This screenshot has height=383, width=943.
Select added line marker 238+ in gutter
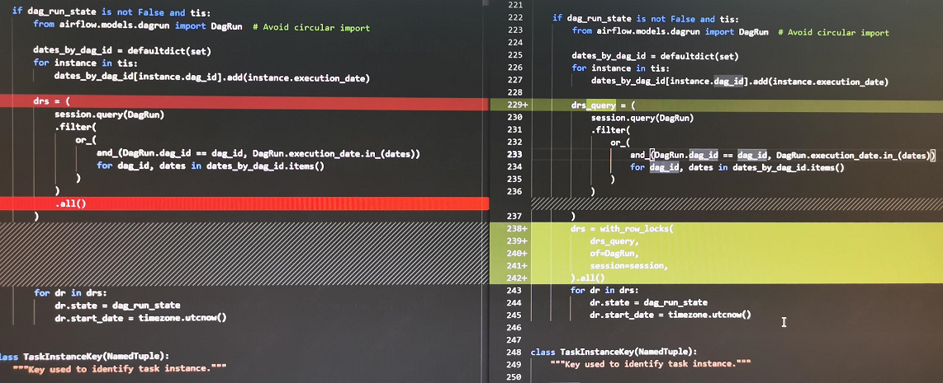[518, 229]
